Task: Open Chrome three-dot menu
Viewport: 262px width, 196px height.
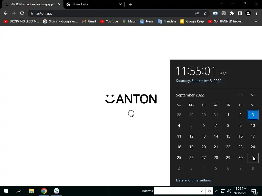Action: pyautogui.click(x=256, y=13)
